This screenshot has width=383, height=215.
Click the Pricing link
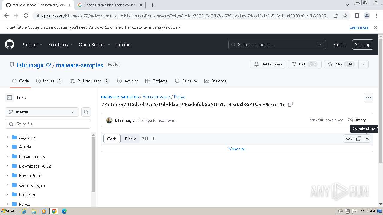tap(123, 44)
